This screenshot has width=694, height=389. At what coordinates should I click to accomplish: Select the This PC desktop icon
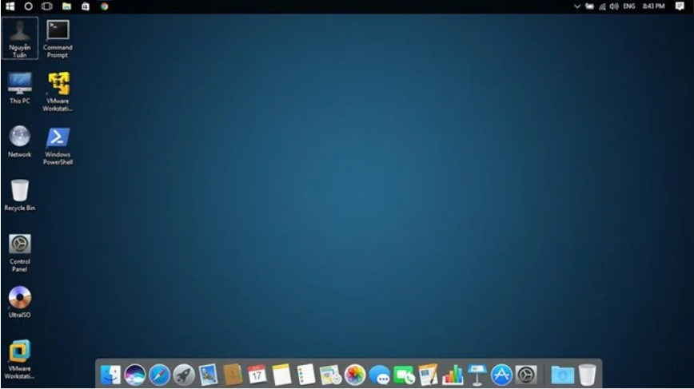(x=20, y=88)
